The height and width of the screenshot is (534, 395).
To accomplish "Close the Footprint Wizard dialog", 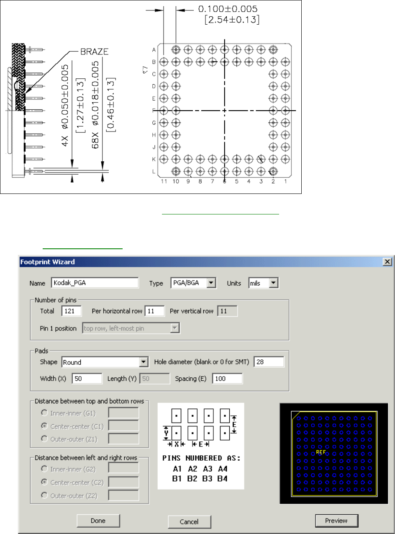I will point(387,262).
